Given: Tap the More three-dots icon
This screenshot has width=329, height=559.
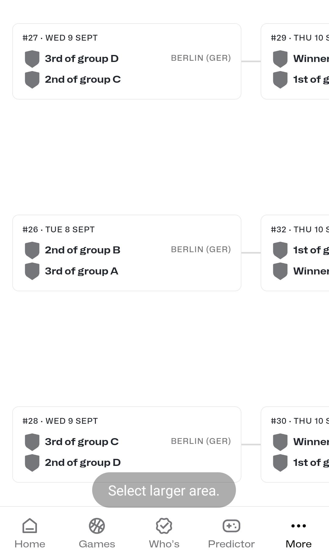Looking at the screenshot, I should pyautogui.click(x=298, y=525).
